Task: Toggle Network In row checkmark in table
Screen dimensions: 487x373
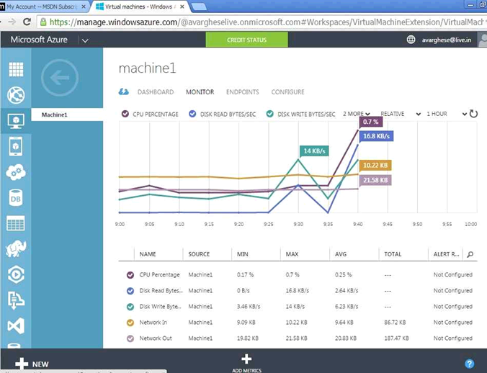Action: (130, 323)
